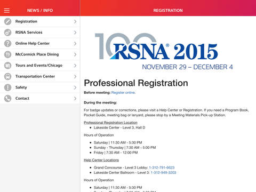
Task: Tap the Safety exclamation icon
Action: [x=7, y=87]
